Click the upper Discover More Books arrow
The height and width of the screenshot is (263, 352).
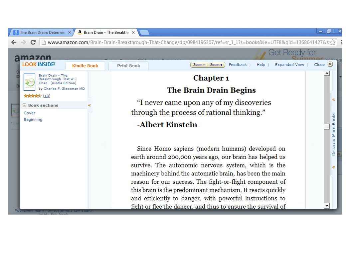[x=334, y=100]
